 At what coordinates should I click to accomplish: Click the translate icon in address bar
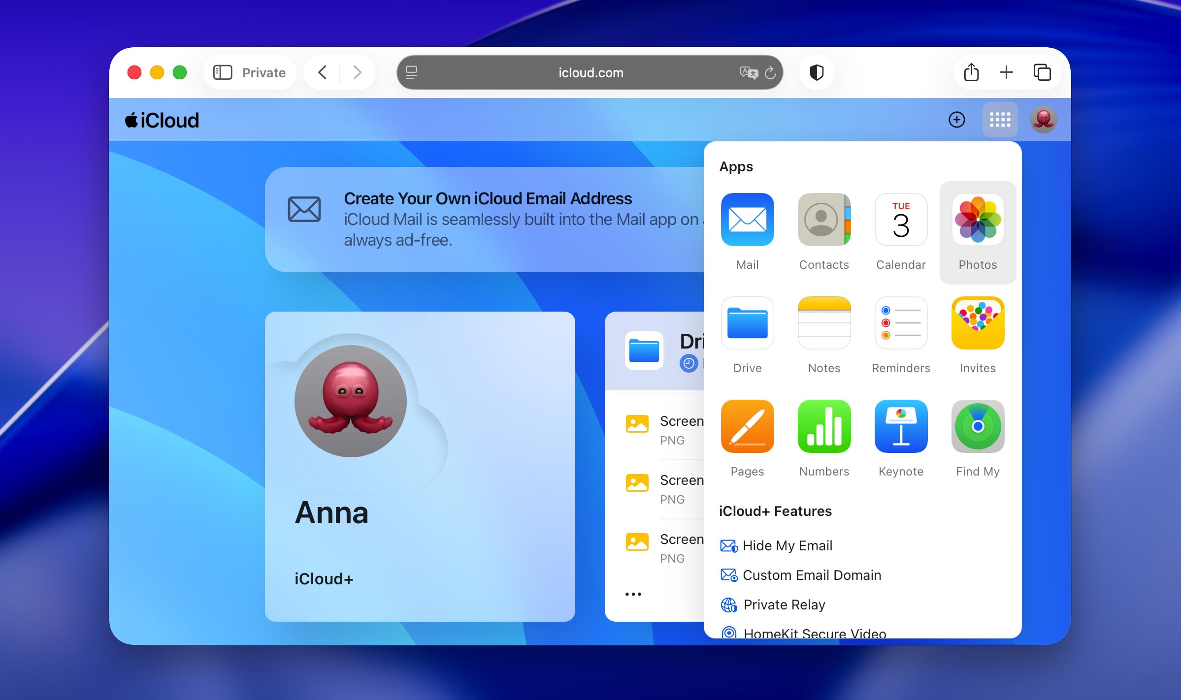point(748,73)
